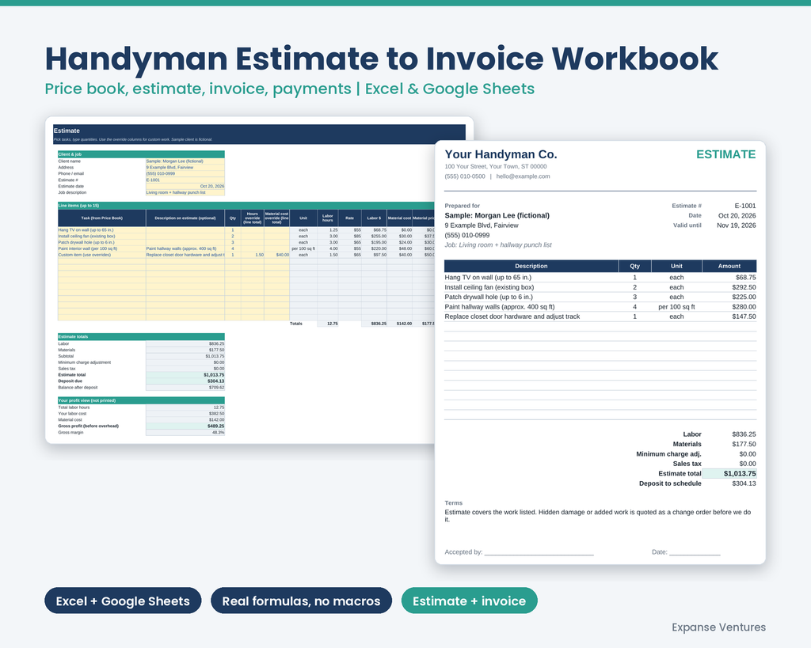Click the email "hello@example.com" on the document
This screenshot has height=648, width=811.
pos(523,176)
